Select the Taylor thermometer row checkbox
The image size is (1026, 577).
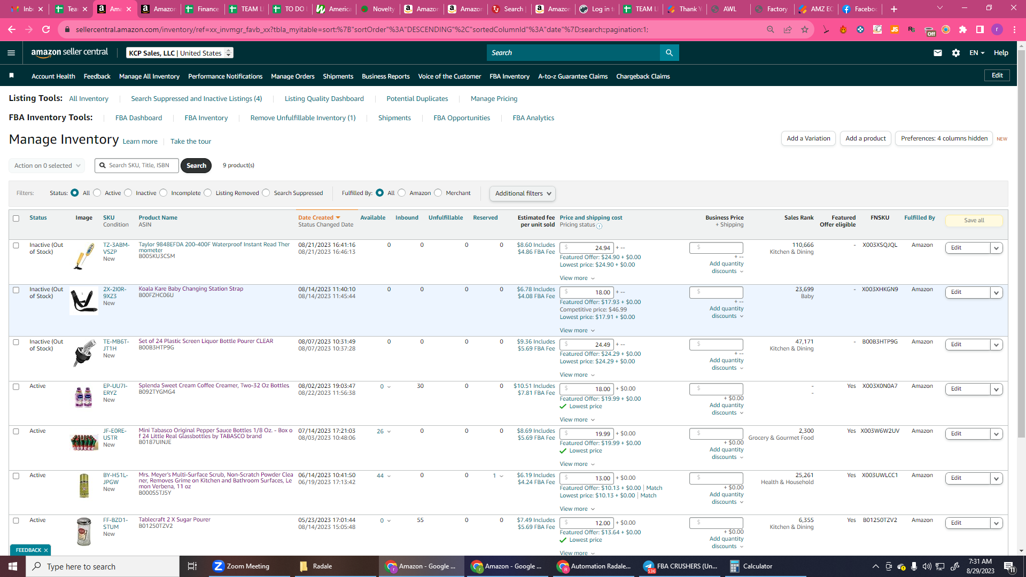tap(16, 246)
